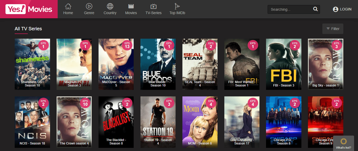Screen dimensions: 358x151
Task: Open Chicago P.D. Season 8 poster
Action: point(284,122)
